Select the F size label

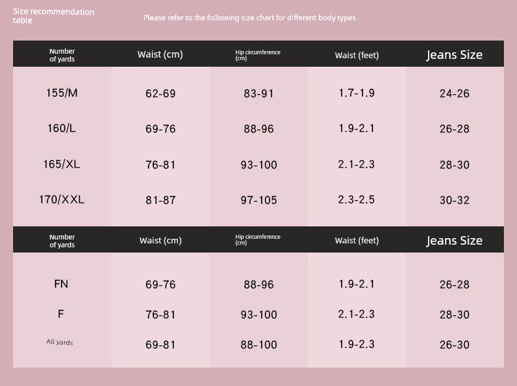click(x=61, y=314)
